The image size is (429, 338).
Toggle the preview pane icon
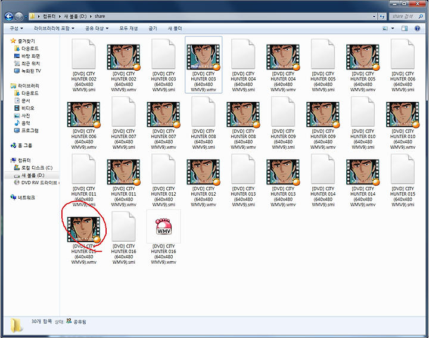pyautogui.click(x=405, y=28)
